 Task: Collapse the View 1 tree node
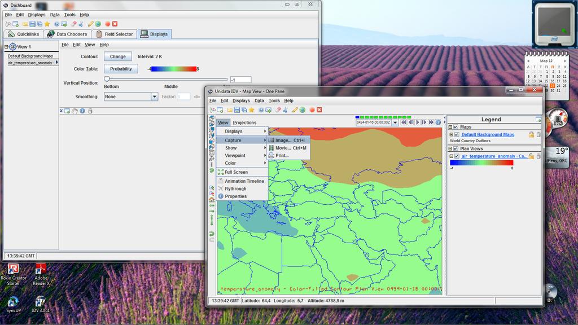[6, 47]
